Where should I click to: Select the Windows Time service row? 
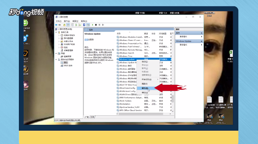point(144,56)
